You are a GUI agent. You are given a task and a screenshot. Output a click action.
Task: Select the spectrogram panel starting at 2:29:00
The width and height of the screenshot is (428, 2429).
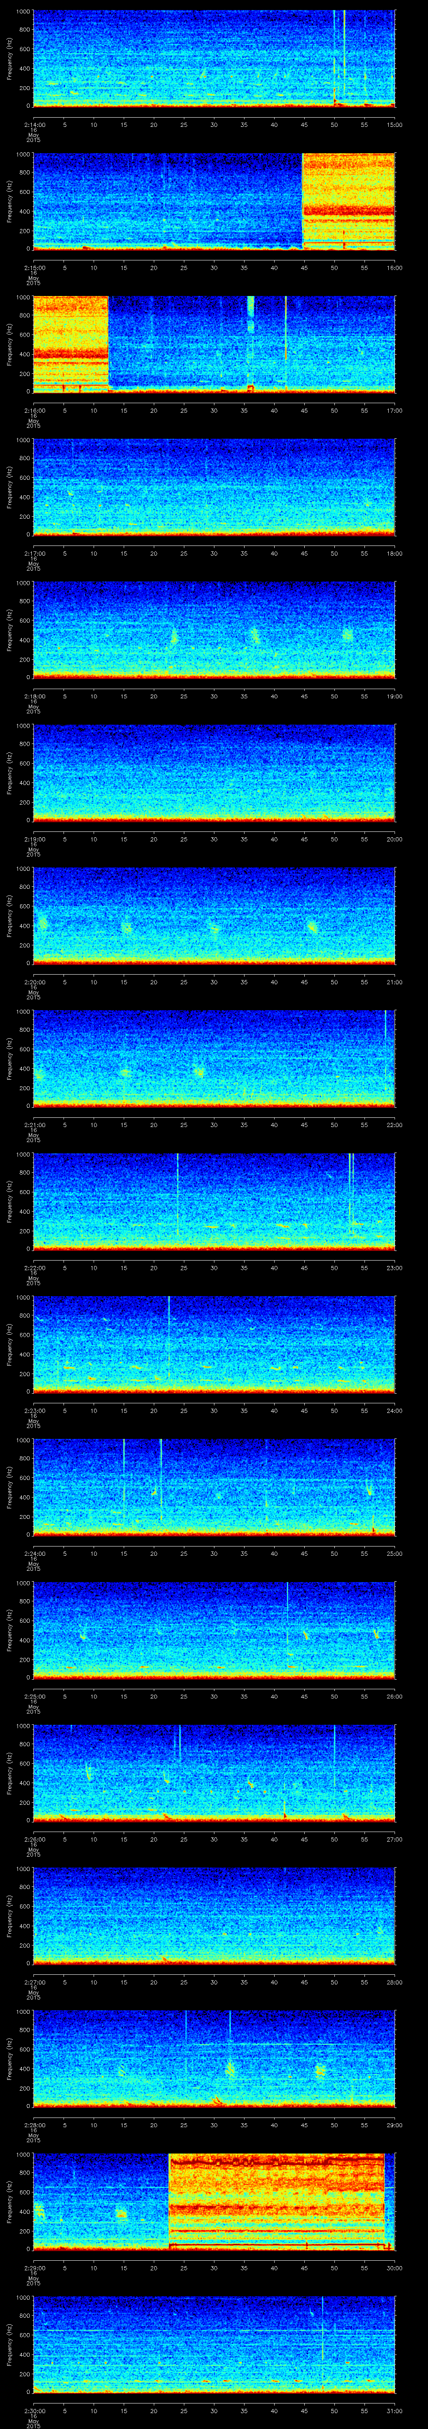[x=214, y=2201]
